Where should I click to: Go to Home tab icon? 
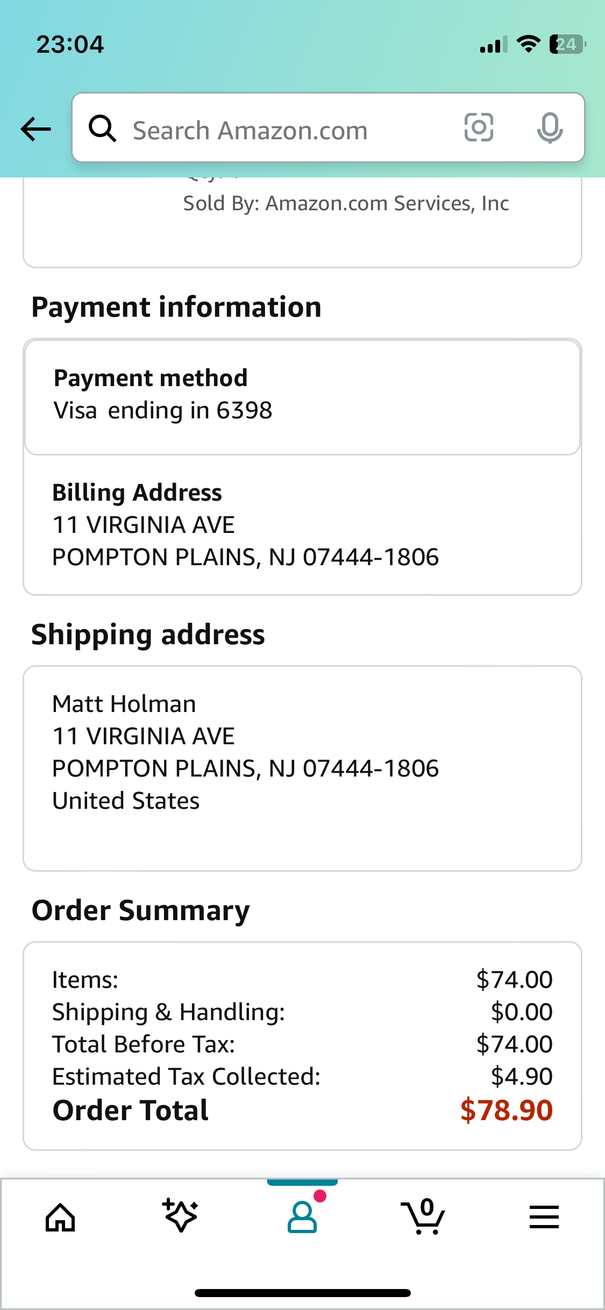[x=60, y=1217]
